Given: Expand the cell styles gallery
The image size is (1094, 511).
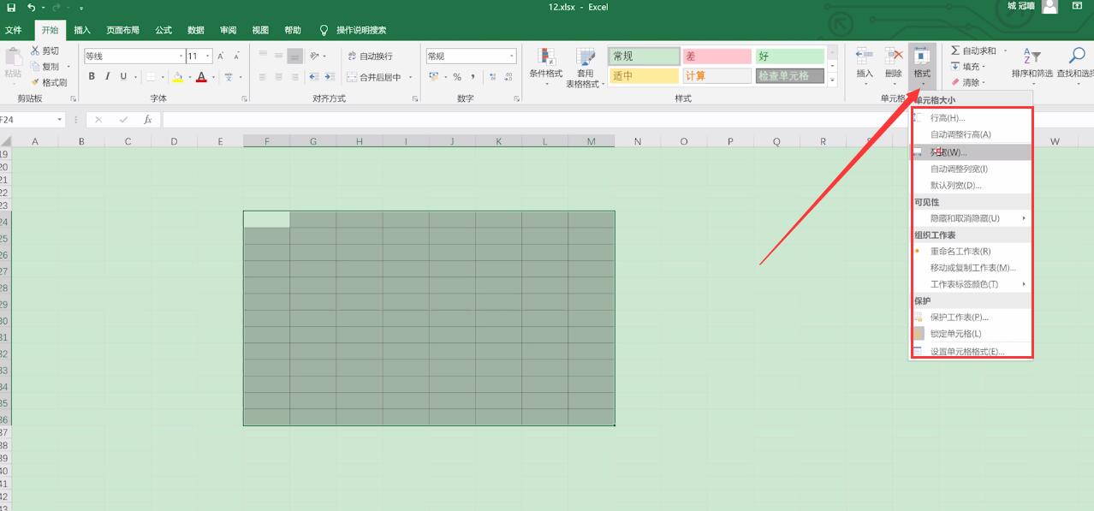Looking at the screenshot, I should [x=832, y=80].
